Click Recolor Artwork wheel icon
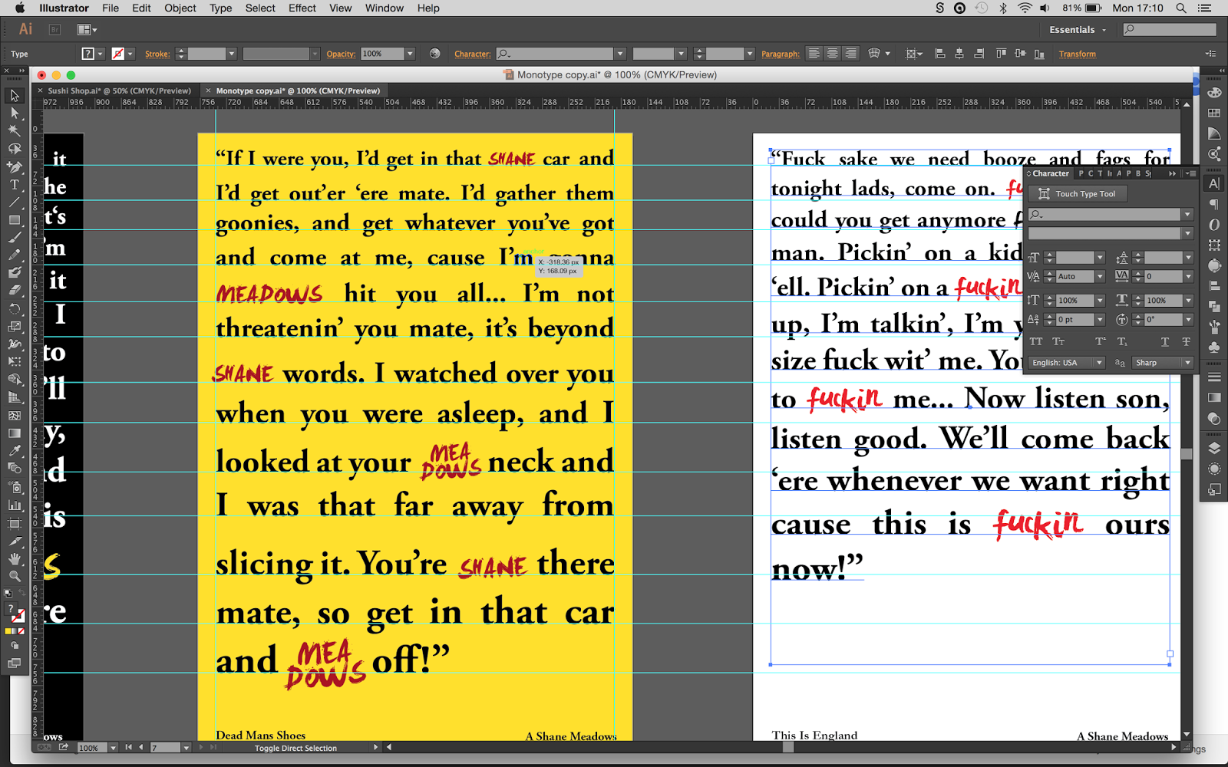1228x767 pixels. tap(435, 54)
